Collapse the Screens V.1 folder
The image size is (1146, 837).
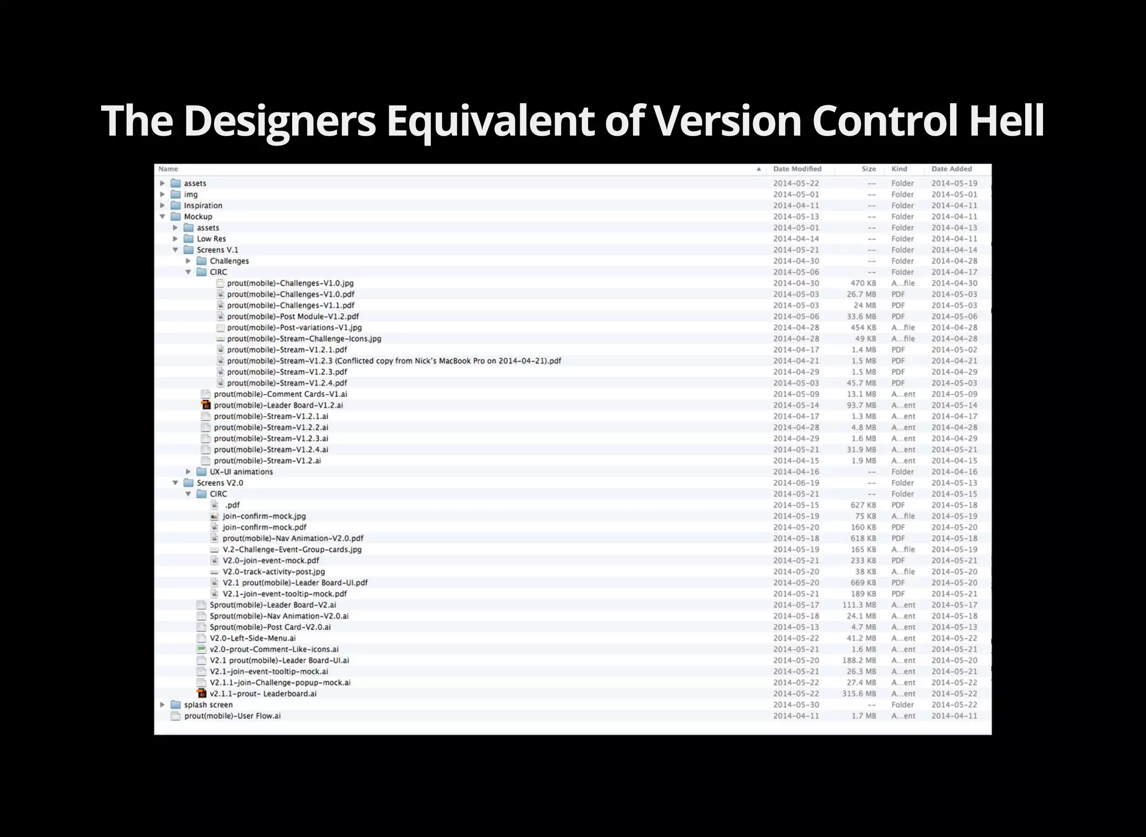175,250
